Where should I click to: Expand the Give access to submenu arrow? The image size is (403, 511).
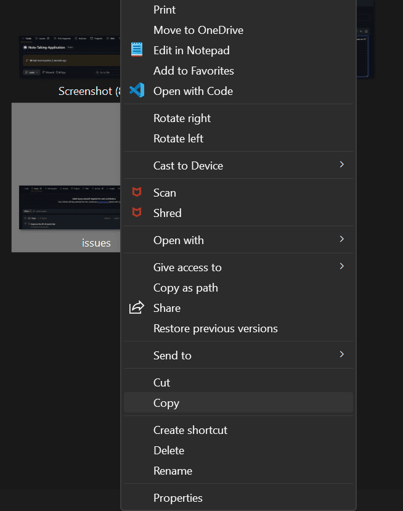pos(342,266)
